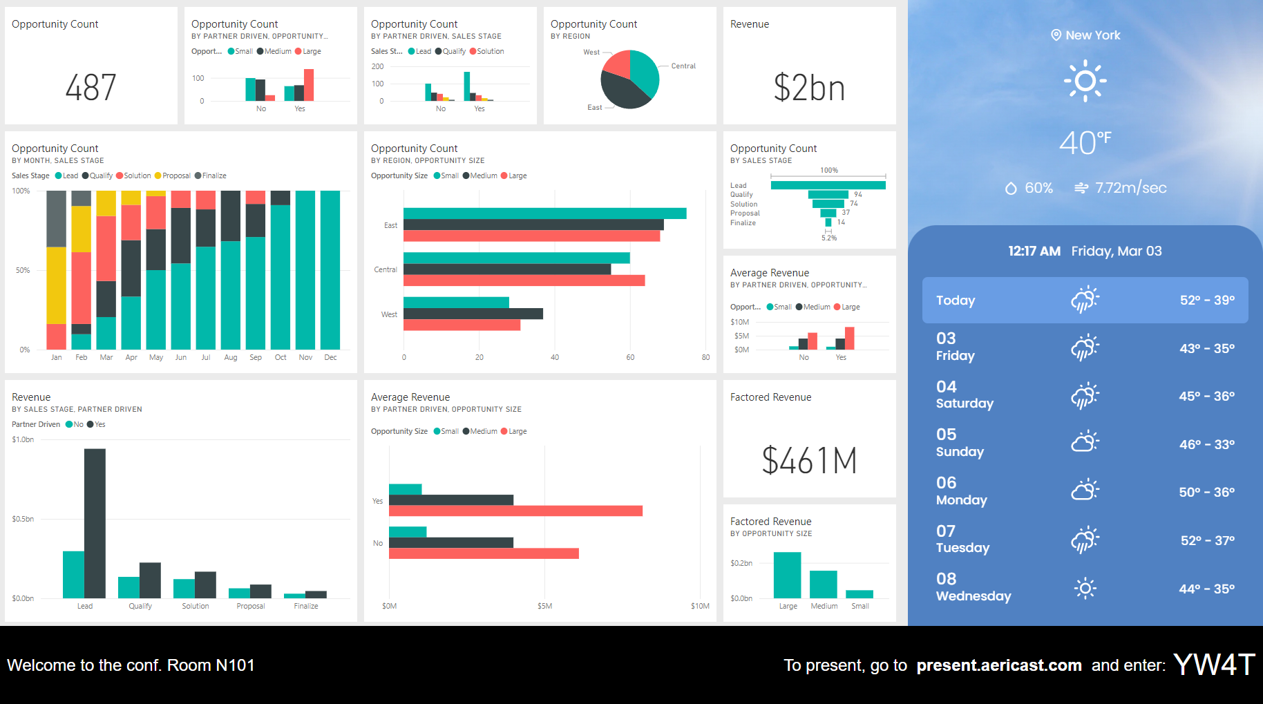The width and height of the screenshot is (1263, 704).
Task: Click the Finalize legend dot in monthly chart
Action: click(x=198, y=175)
